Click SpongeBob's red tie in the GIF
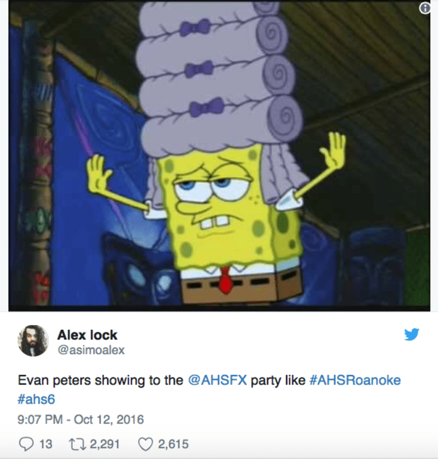Screen dimensions: 438x459 point(226,280)
